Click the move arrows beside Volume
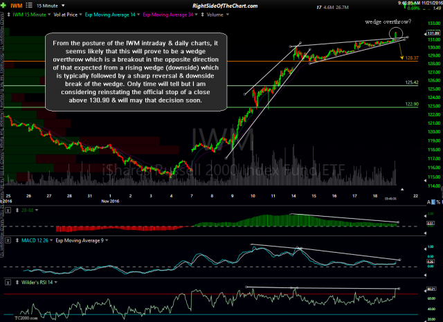 [x=202, y=15]
